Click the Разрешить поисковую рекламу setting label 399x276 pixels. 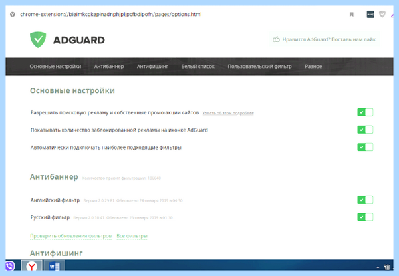pos(114,112)
